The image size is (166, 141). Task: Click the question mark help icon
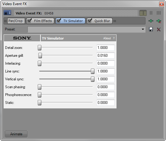(x=114, y=38)
